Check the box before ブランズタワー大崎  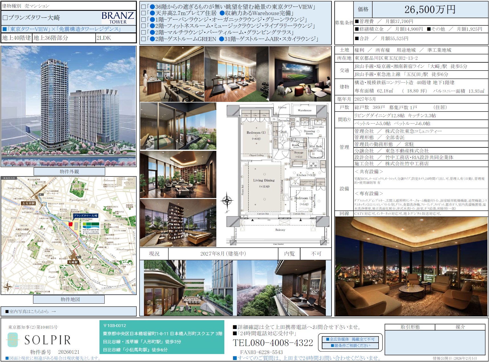click(x=5, y=18)
